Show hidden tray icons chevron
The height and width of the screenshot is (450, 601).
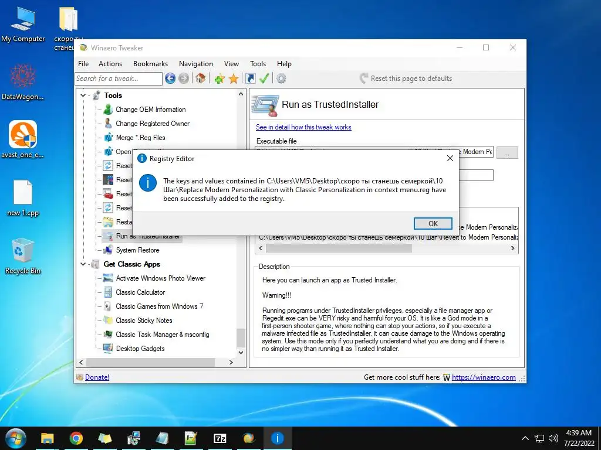[525, 438]
